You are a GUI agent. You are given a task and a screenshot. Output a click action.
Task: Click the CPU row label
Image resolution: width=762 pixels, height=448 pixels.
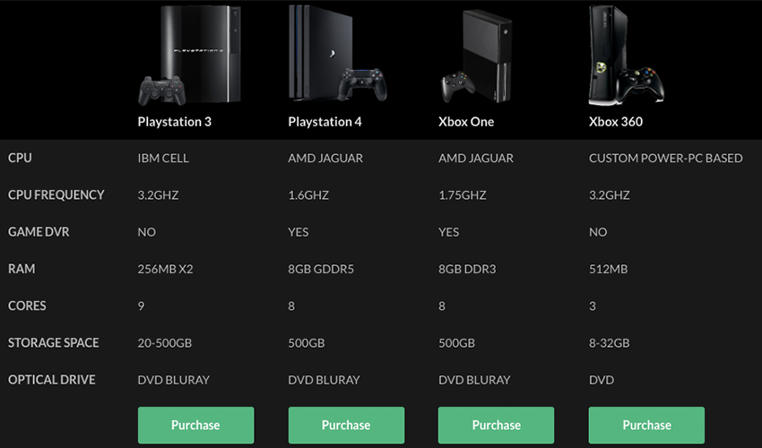[x=20, y=158]
